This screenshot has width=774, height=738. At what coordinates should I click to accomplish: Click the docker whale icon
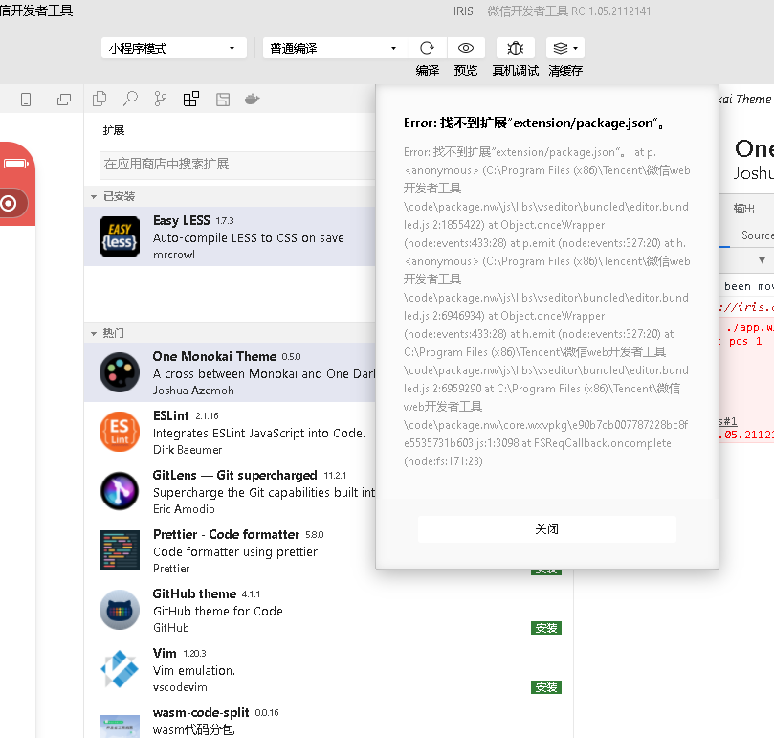(x=253, y=100)
